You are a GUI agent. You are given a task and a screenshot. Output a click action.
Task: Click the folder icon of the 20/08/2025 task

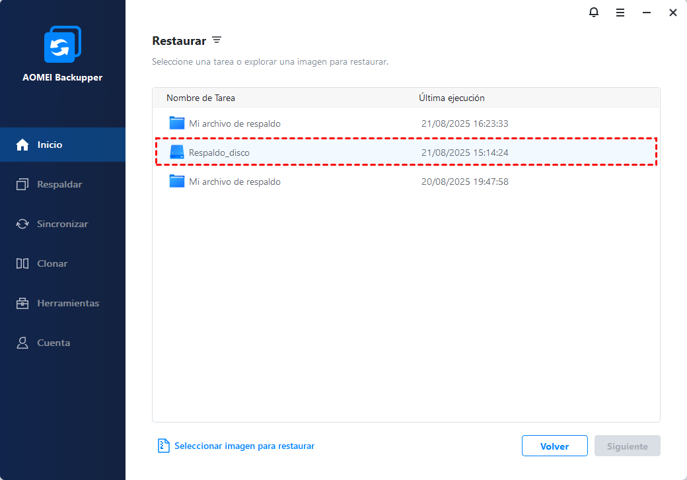176,182
